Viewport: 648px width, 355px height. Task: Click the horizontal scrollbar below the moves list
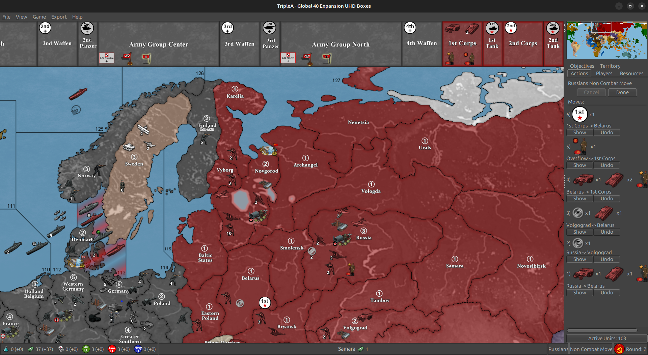(602, 330)
